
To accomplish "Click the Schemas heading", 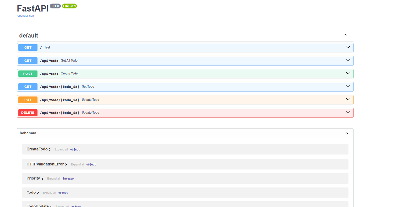I will click(28, 133).
